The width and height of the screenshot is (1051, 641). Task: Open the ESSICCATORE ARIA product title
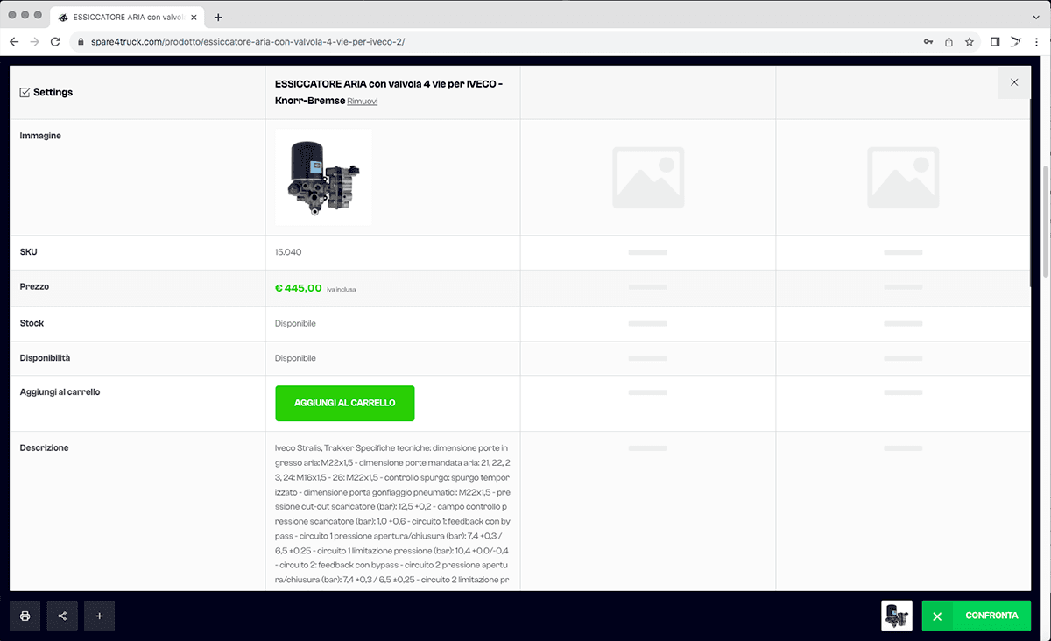(x=389, y=92)
